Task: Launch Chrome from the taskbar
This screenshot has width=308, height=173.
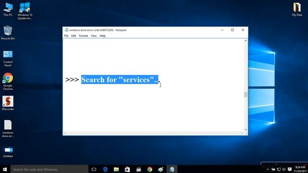Action: click(x=150, y=169)
